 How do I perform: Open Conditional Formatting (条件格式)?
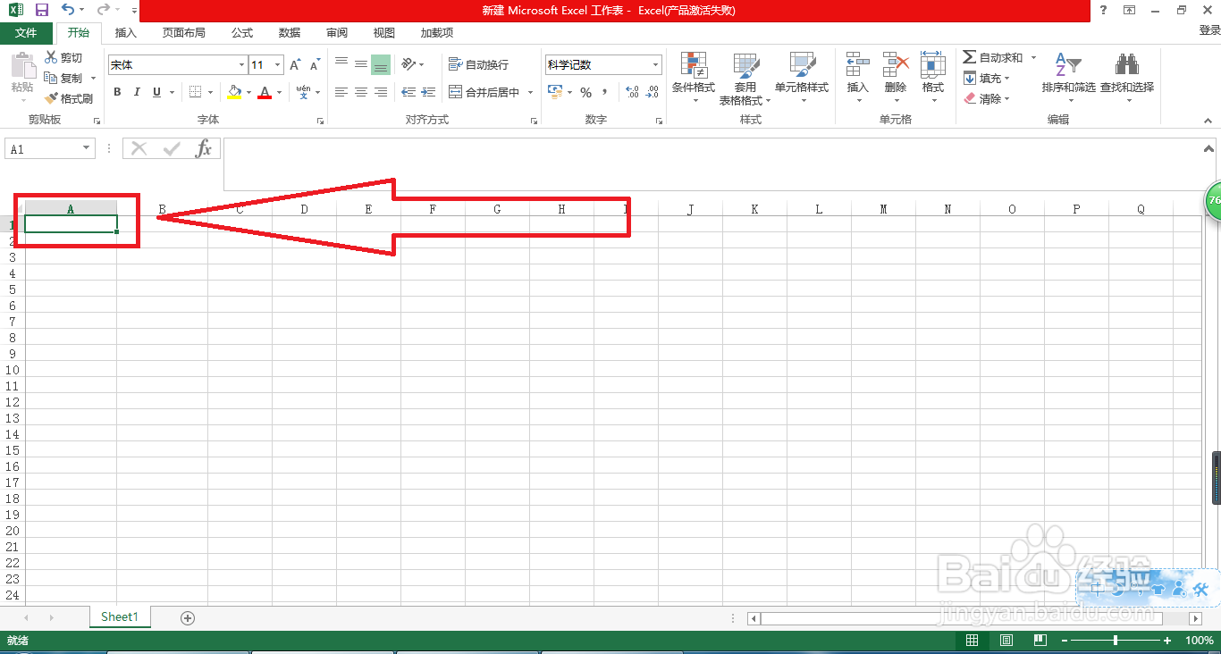[694, 77]
